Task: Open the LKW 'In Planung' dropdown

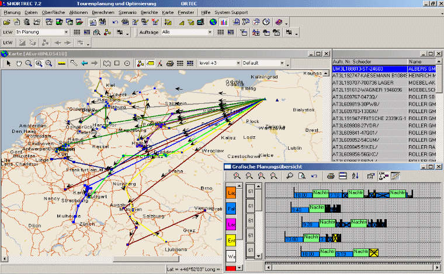Action: [x=66, y=32]
